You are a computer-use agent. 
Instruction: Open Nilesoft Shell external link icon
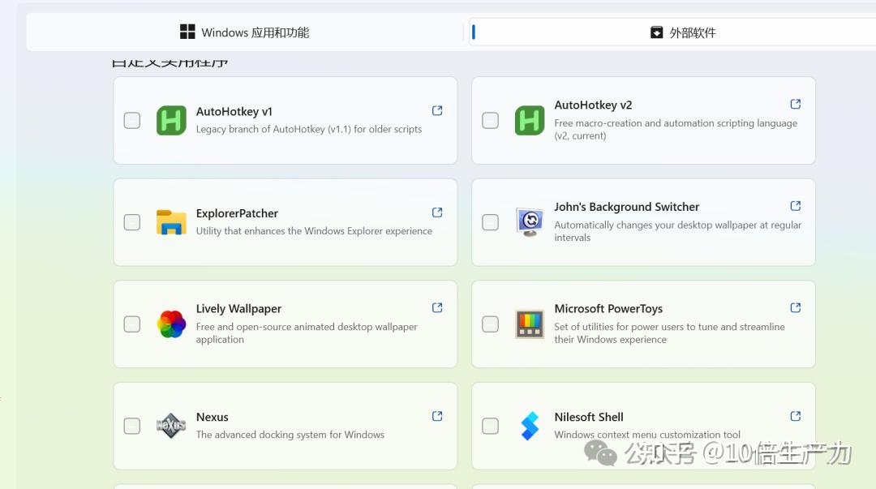click(796, 416)
